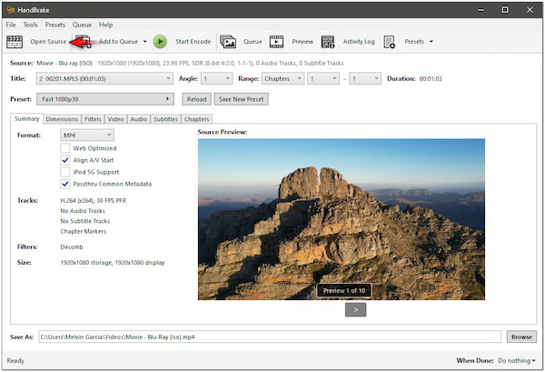This screenshot has width=545, height=372.
Task: Open the Queue window icon
Action: pos(227,41)
